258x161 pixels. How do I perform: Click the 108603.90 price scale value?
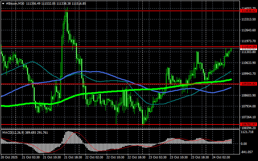click(248, 95)
